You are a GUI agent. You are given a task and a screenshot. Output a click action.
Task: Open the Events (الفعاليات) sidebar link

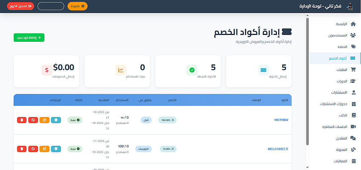coord(335,161)
